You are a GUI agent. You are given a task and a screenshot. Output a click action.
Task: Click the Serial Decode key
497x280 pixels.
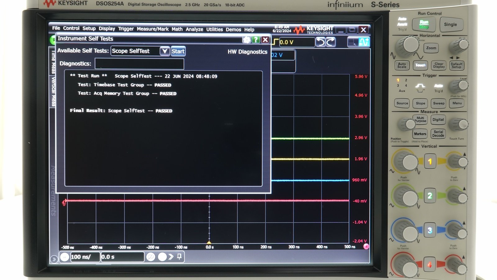coord(438,134)
